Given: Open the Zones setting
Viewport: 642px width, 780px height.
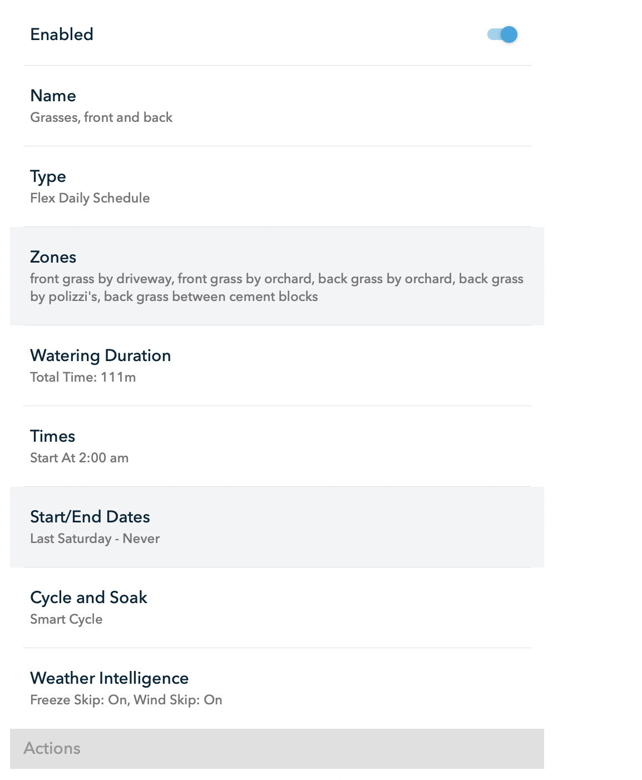Looking at the screenshot, I should pyautogui.click(x=277, y=276).
